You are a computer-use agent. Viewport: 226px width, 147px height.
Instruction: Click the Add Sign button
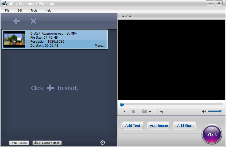pyautogui.click(x=185, y=126)
